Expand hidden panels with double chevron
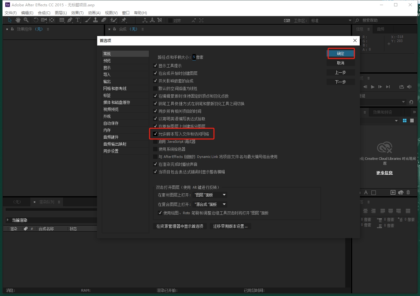The height and width of the screenshot is (296, 420). [x=414, y=112]
